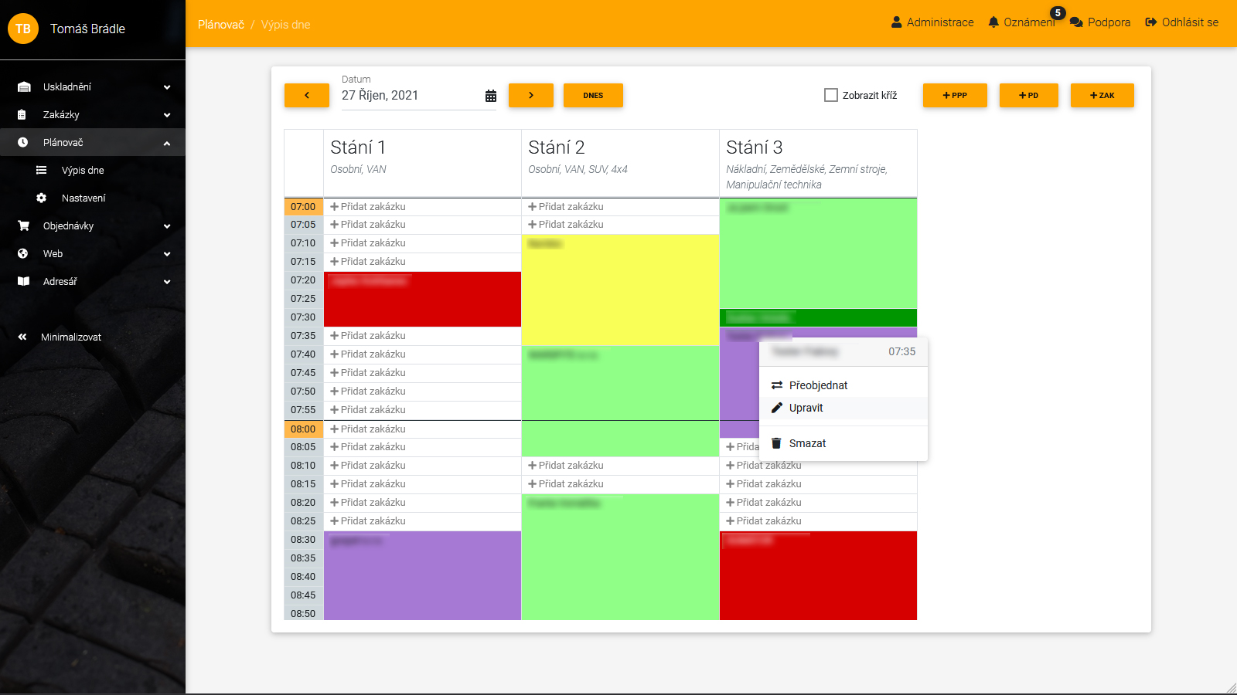Click the Podpora chat bubbles icon
This screenshot has width=1237, height=695.
(x=1075, y=22)
